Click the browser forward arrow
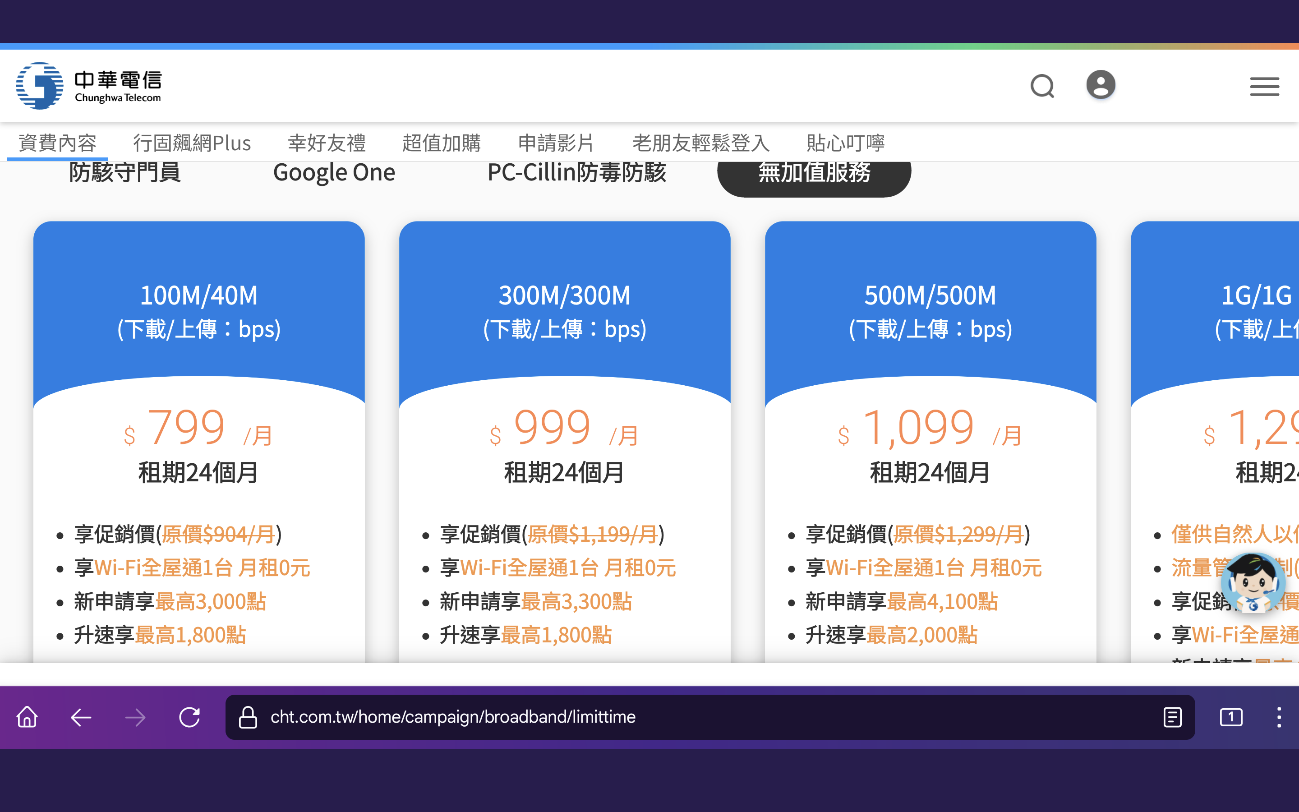Image resolution: width=1299 pixels, height=812 pixels. [x=135, y=717]
